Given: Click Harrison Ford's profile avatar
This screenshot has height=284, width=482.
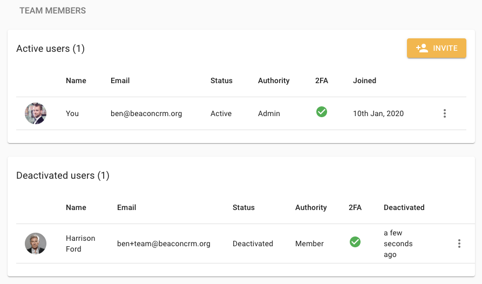Looking at the screenshot, I should pyautogui.click(x=36, y=244).
